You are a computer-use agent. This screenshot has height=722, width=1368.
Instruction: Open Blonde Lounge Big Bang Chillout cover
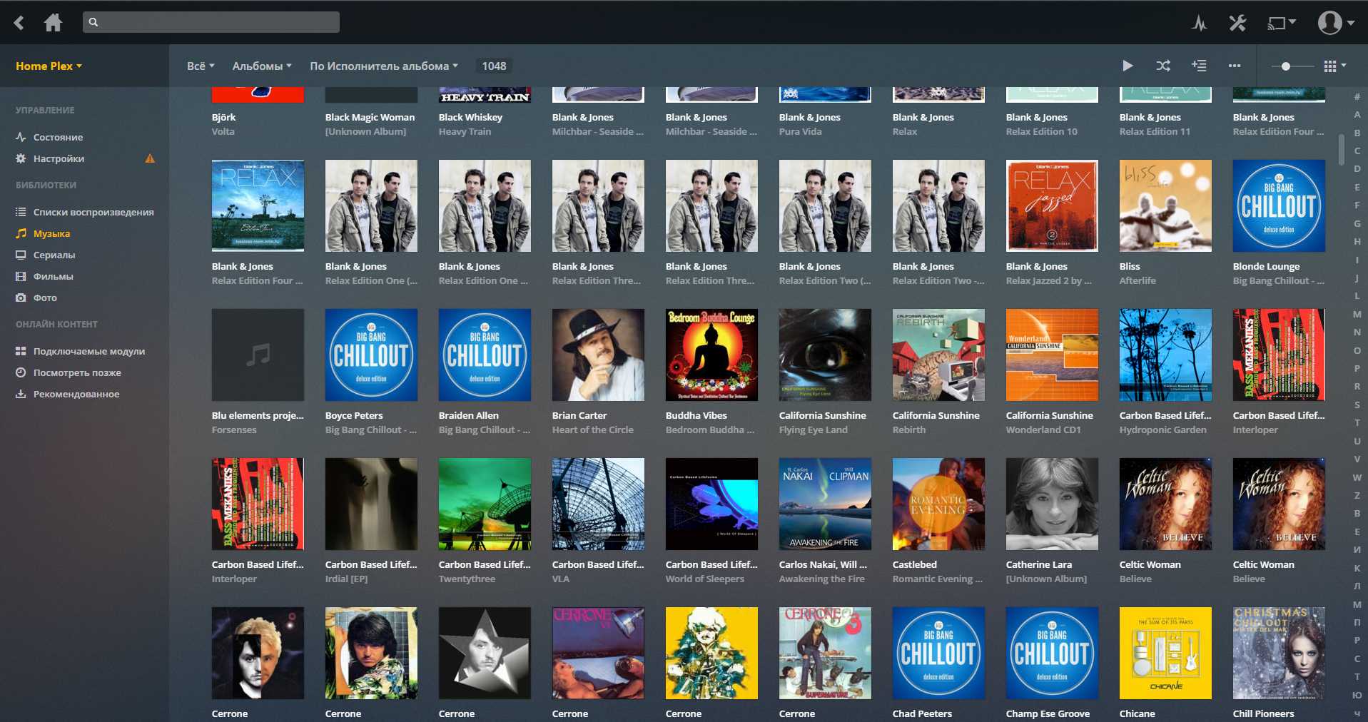click(1279, 205)
